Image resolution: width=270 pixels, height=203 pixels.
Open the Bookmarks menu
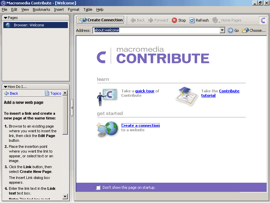pyautogui.click(x=41, y=10)
